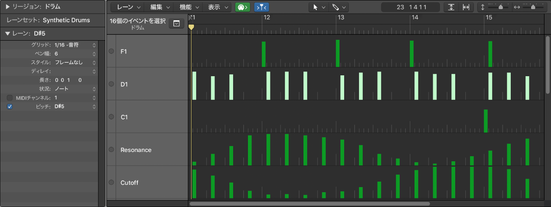Collapse the レーン: D#5 section
Screen dimensions: 551x207
pos(7,34)
